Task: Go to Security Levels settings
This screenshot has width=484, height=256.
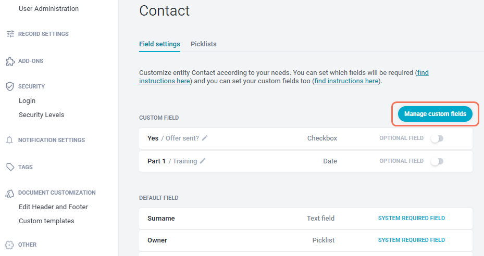Action: 41,115
